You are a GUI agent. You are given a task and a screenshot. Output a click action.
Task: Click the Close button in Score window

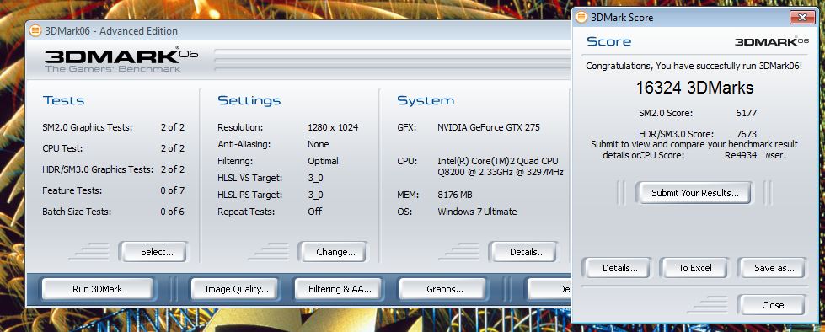(x=771, y=305)
